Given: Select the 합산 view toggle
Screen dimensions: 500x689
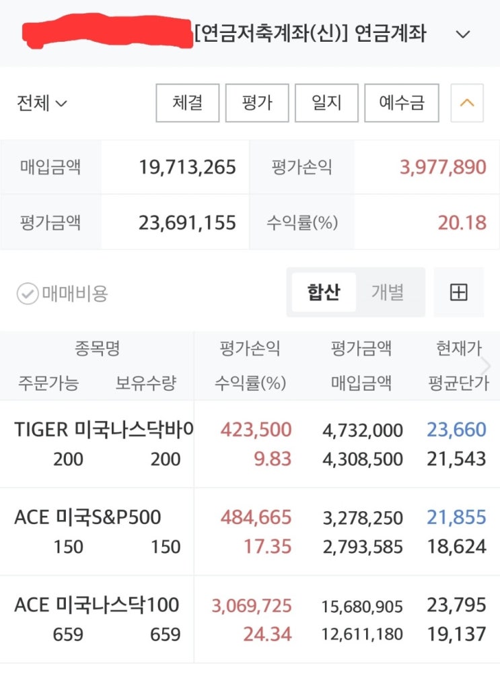Looking at the screenshot, I should coord(324,292).
